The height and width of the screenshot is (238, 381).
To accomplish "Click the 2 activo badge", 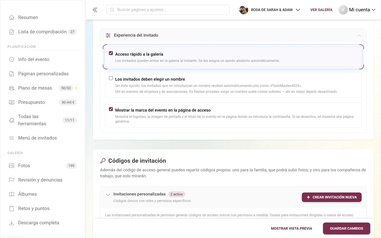I will pyautogui.click(x=176, y=194).
